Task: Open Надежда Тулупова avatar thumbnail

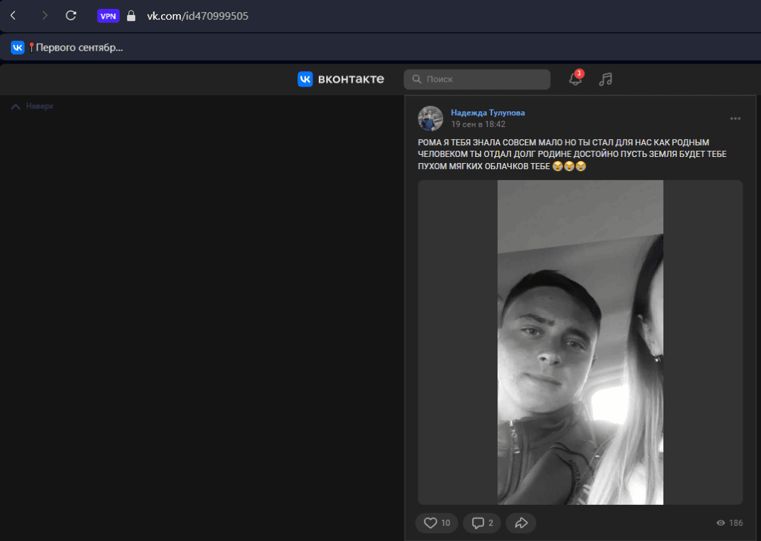Action: point(431,119)
